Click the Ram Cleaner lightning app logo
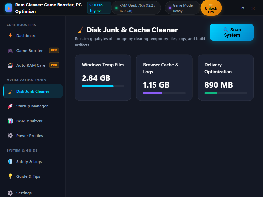This screenshot has width=263, height=197. (x=9, y=8)
